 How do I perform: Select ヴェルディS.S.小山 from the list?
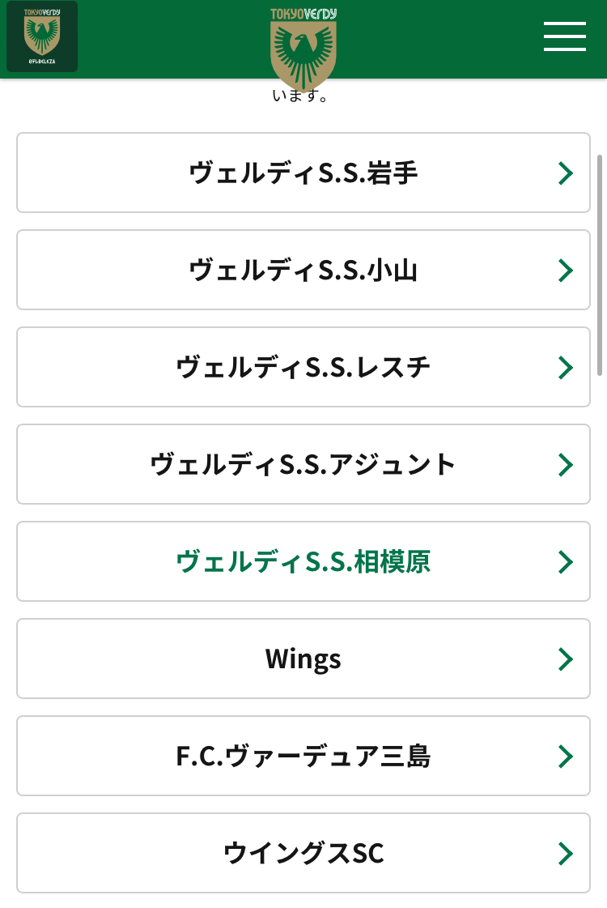[x=303, y=271]
